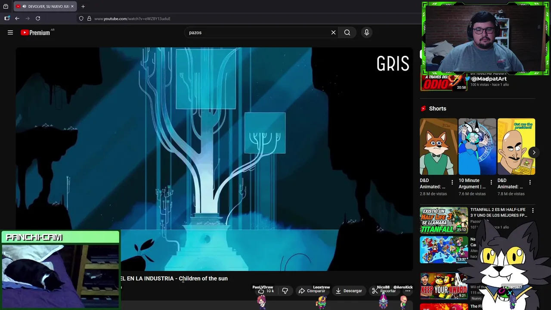
Task: Open options menu for Titanfall 2 video
Action: [x=533, y=211]
